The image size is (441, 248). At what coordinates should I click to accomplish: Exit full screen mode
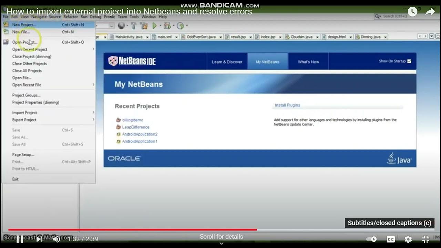pos(426,239)
